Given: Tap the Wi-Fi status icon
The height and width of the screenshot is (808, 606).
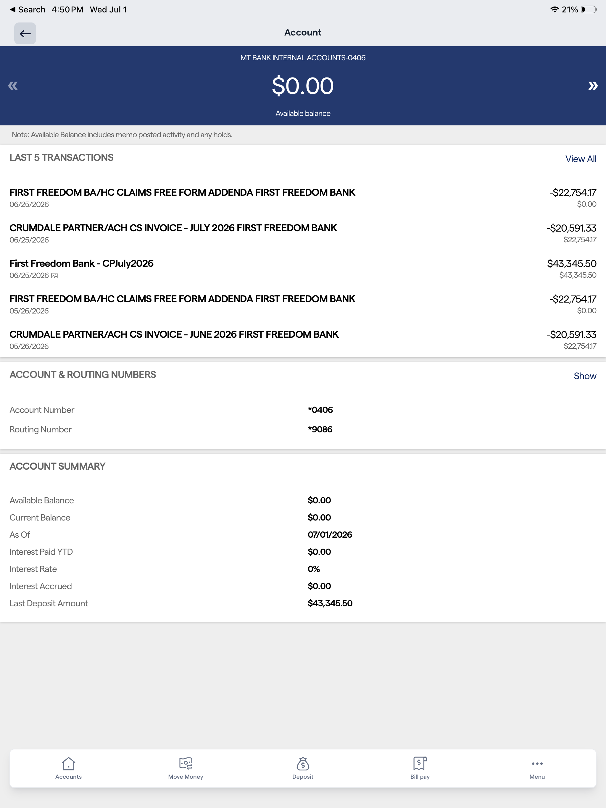Looking at the screenshot, I should (x=555, y=9).
